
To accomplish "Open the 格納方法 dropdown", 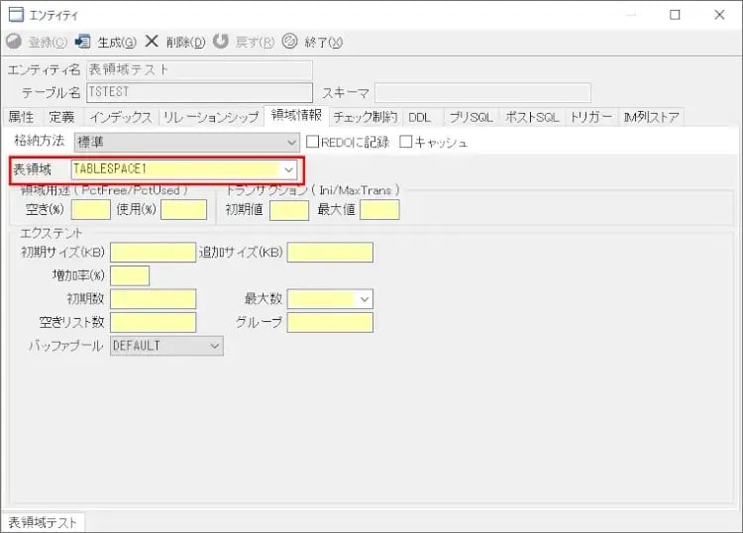I will click(290, 143).
